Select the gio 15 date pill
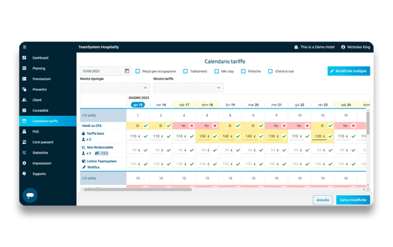 (138, 105)
